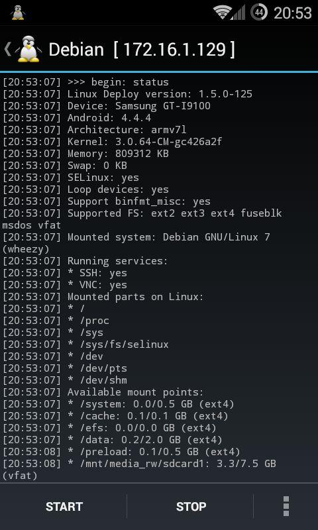The height and width of the screenshot is (530, 318).
Task: Tap the VNC: yes service line
Action: (x=65, y=285)
